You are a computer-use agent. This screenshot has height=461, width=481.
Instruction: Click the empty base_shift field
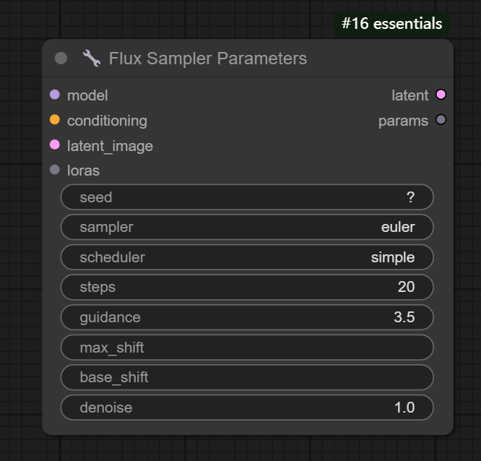(247, 377)
